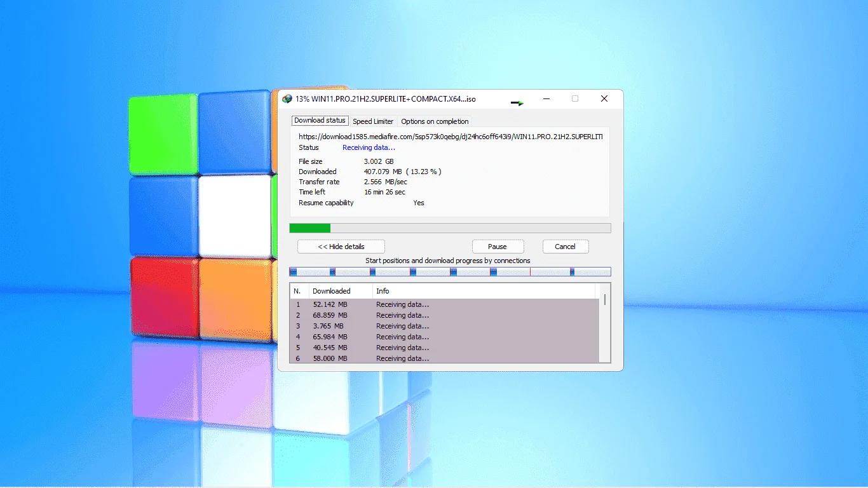Click the 16 min 26 sec time left
The width and height of the screenshot is (868, 488).
pos(384,192)
